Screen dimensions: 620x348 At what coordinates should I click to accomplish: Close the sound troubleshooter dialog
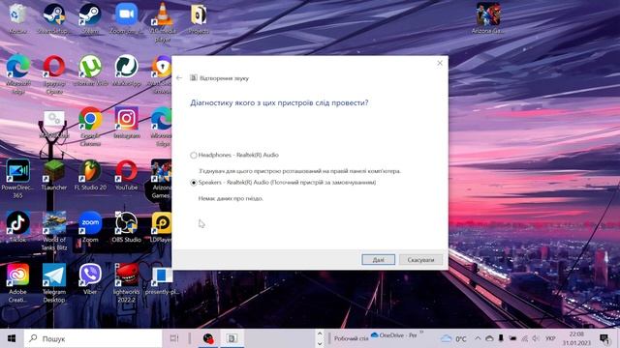tap(440, 63)
